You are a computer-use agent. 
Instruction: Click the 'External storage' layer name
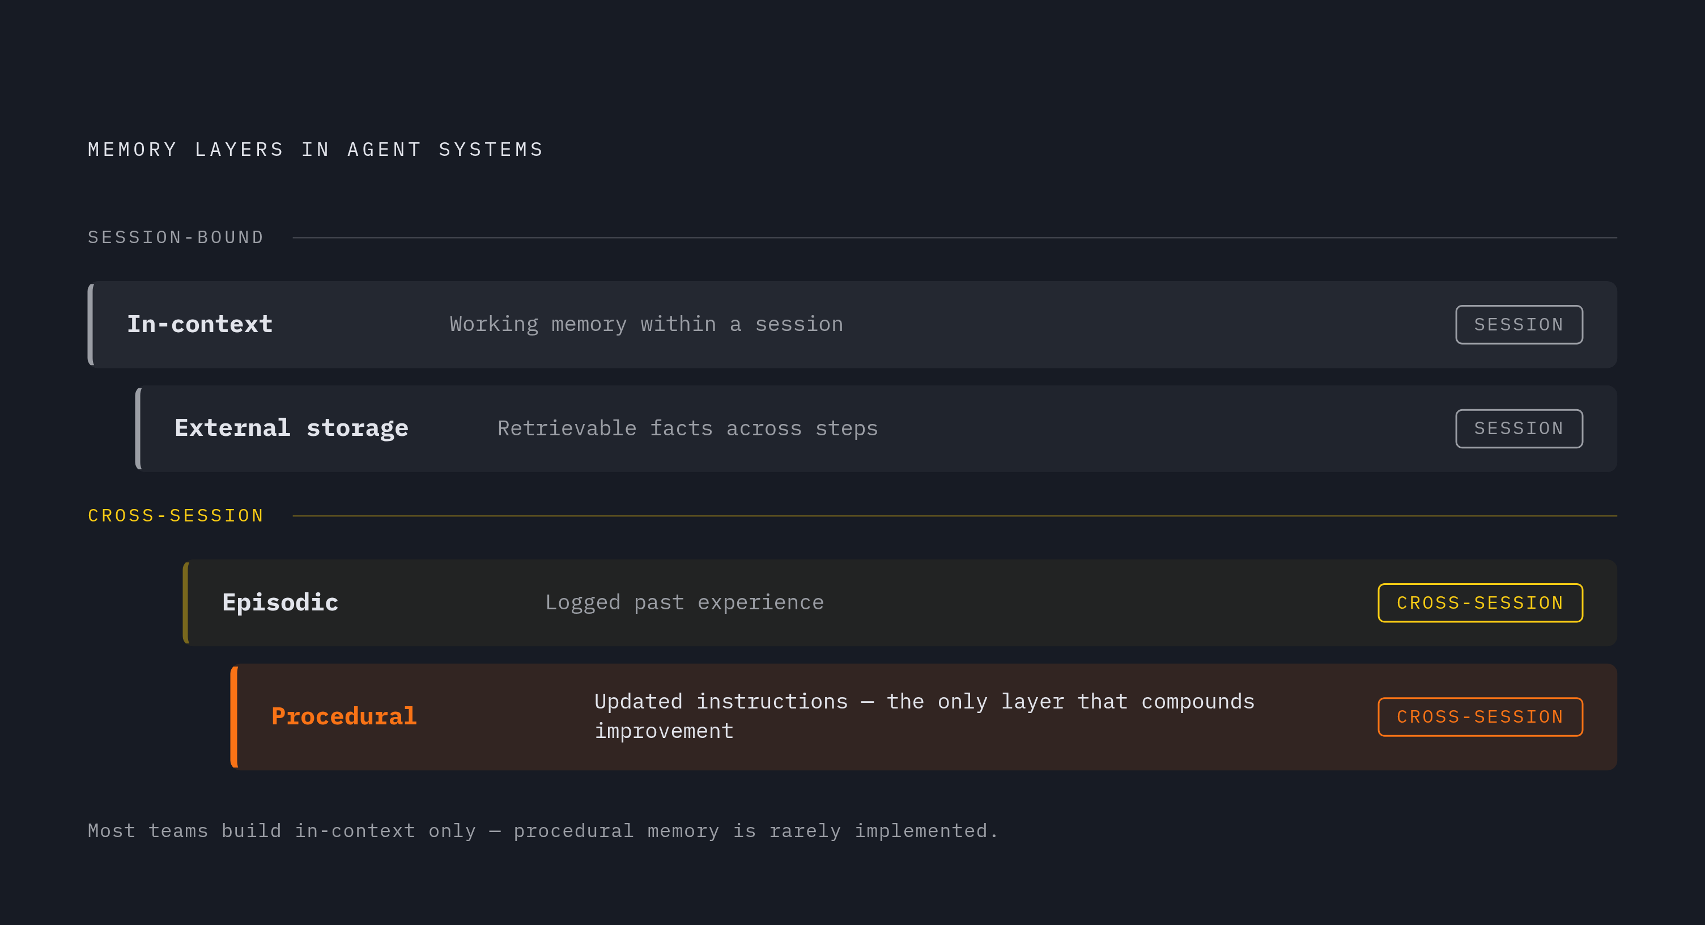291,428
